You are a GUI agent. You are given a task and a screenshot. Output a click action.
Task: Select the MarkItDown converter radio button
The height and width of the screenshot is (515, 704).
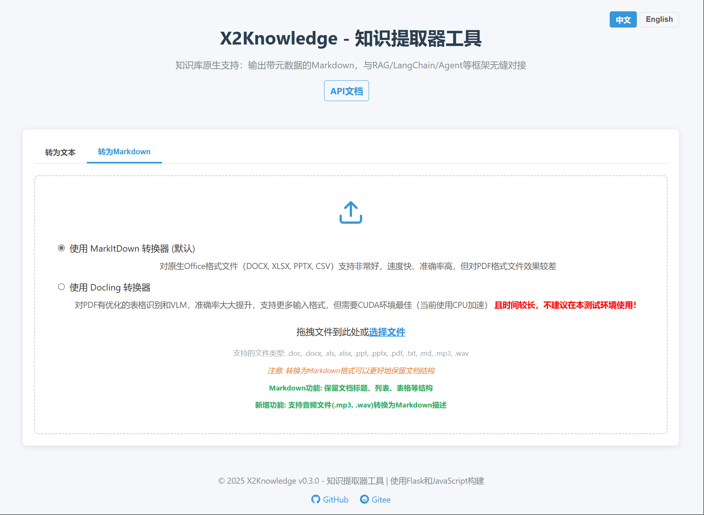point(61,248)
